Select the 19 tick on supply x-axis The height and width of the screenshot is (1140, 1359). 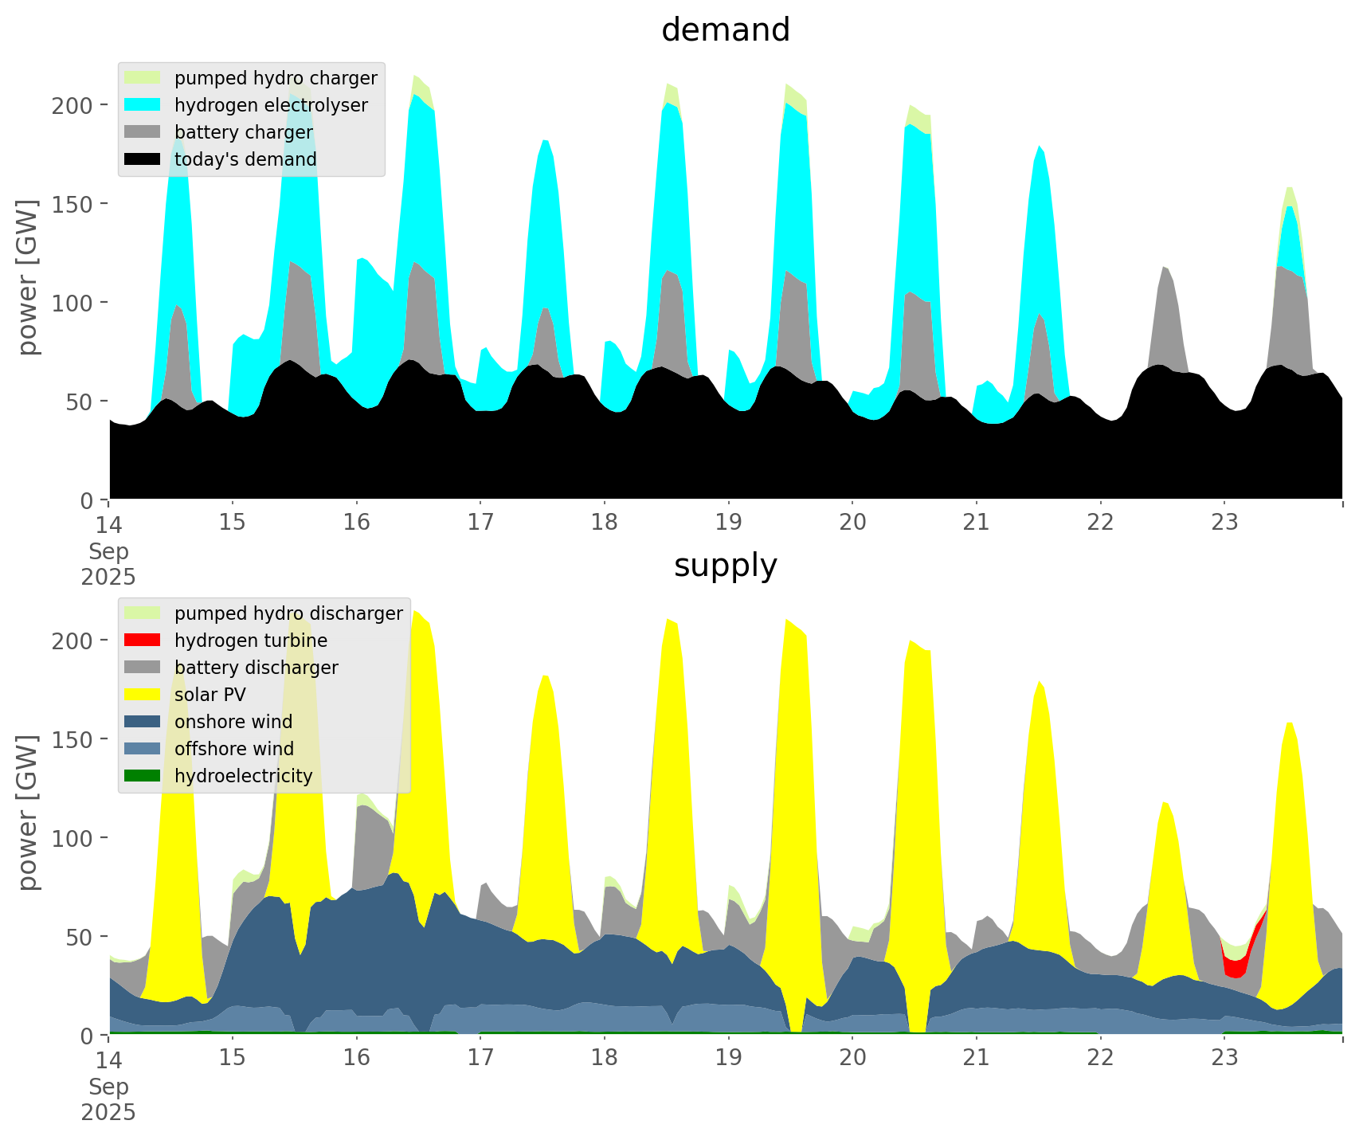point(728,1058)
